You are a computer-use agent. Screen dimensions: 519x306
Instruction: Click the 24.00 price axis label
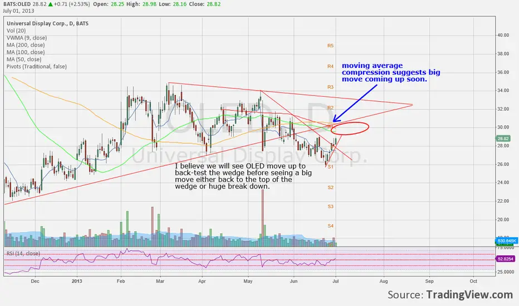coord(503,182)
